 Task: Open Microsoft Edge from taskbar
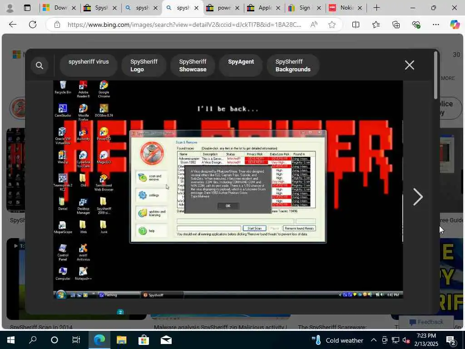pos(99,340)
